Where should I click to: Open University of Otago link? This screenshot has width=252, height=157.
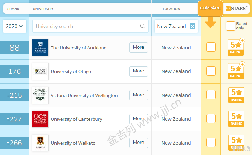tap(71, 71)
